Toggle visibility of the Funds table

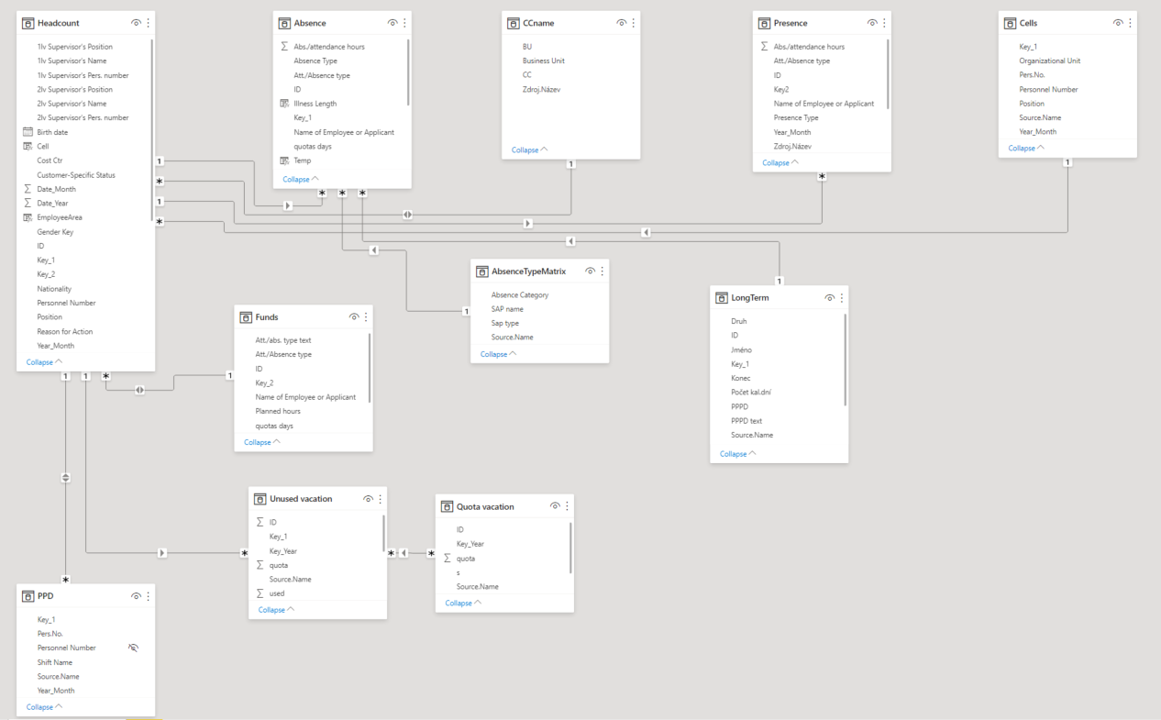pyautogui.click(x=353, y=317)
